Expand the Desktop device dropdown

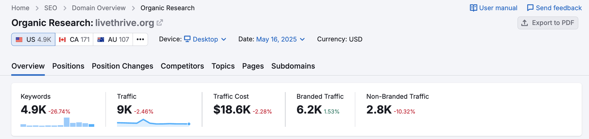(x=205, y=39)
